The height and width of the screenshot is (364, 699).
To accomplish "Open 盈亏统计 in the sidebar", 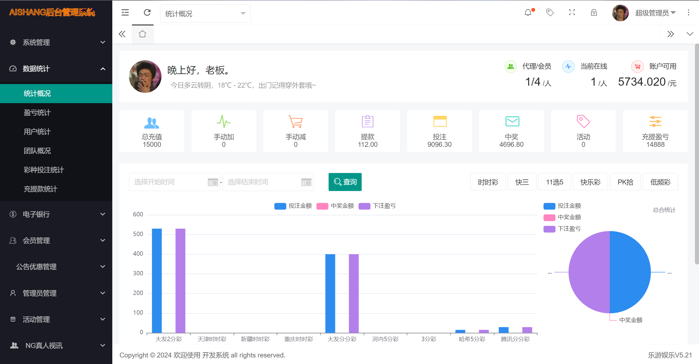I will pos(37,113).
